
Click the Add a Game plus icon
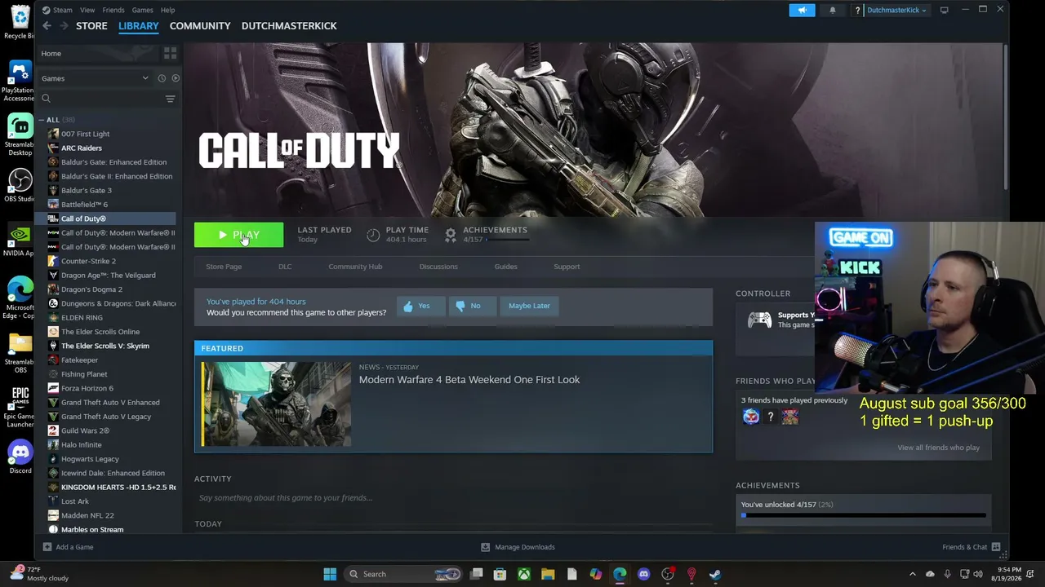pos(47,547)
